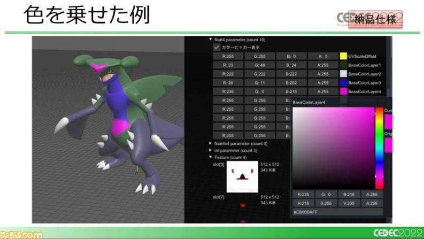Click the original color preview in picker popup

tap(388, 145)
